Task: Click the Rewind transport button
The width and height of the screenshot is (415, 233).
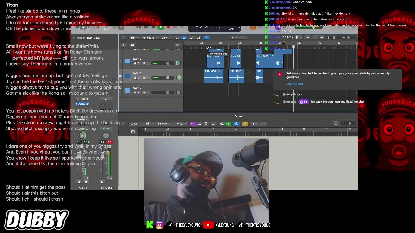Action: click(x=138, y=27)
